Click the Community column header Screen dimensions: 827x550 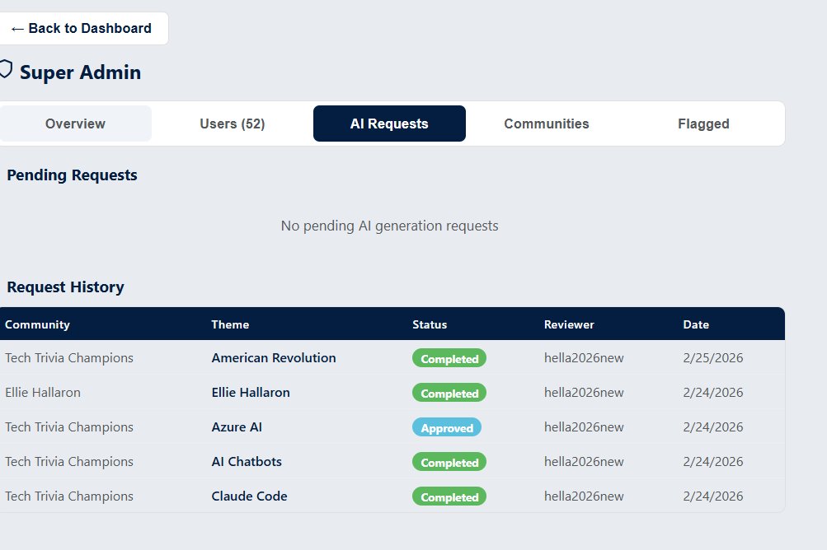[37, 324]
